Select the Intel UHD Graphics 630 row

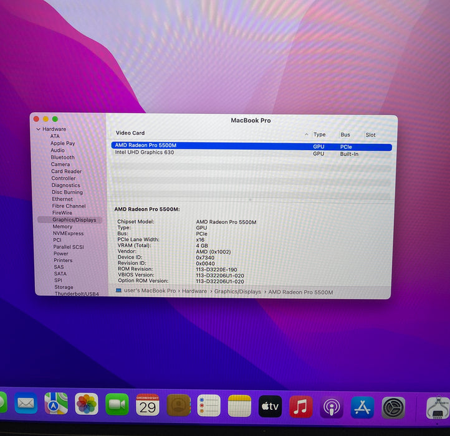tap(251, 153)
